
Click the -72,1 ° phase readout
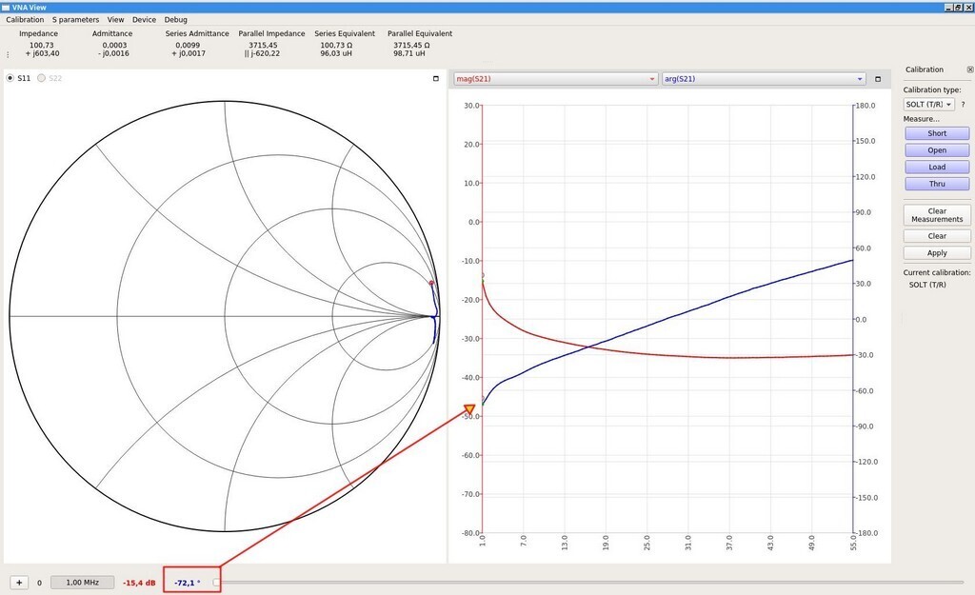[x=188, y=583]
